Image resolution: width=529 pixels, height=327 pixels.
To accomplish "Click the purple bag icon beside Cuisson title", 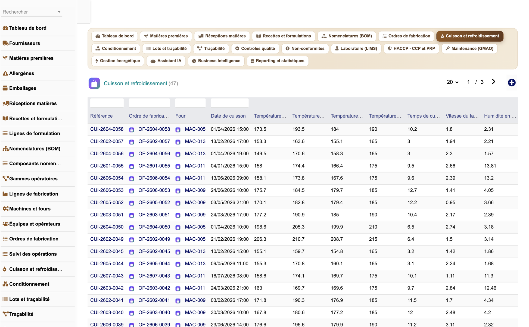I will (x=94, y=83).
